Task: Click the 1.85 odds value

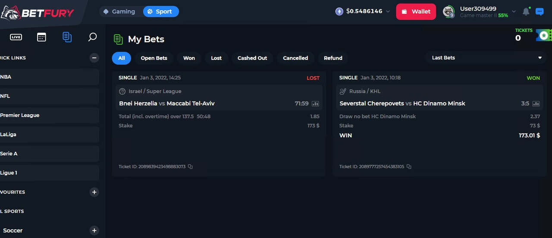Action: (x=315, y=116)
